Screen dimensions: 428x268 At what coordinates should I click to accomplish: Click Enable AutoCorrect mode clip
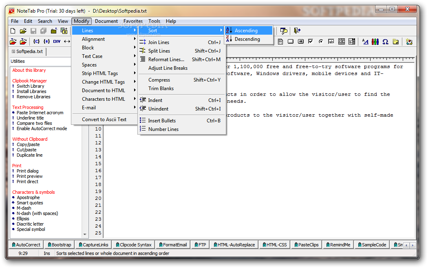click(x=42, y=128)
